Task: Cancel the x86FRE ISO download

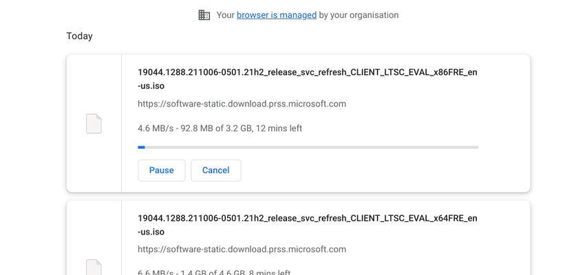Action: pyautogui.click(x=216, y=170)
